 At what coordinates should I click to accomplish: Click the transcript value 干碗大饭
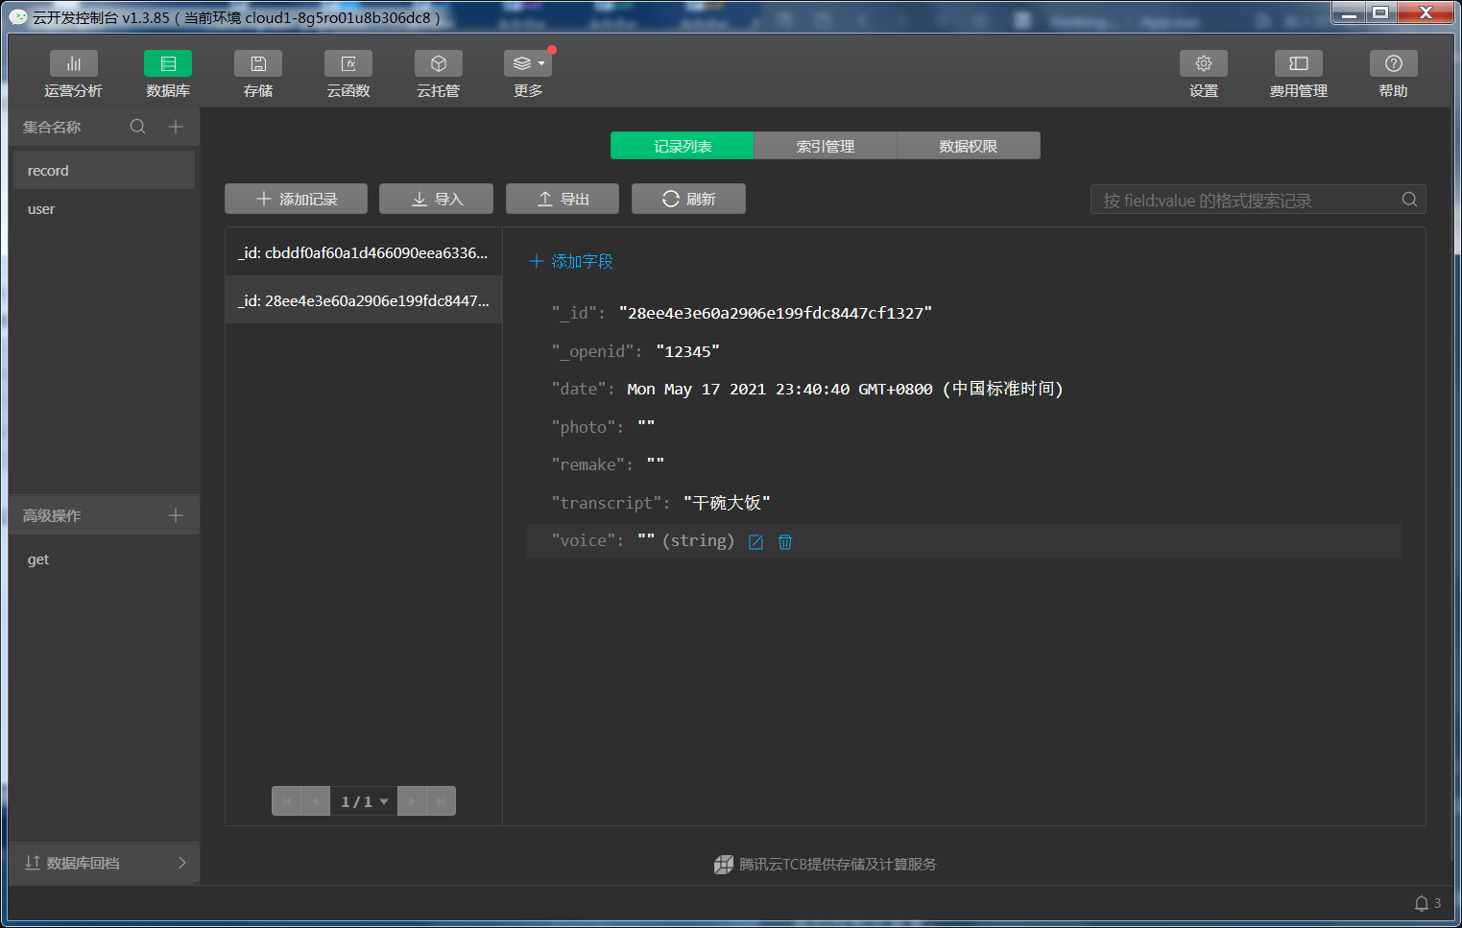[727, 503]
